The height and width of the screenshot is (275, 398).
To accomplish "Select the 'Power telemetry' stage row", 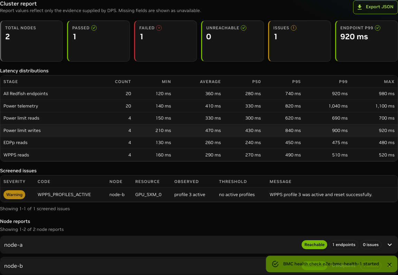I will click(x=199, y=106).
